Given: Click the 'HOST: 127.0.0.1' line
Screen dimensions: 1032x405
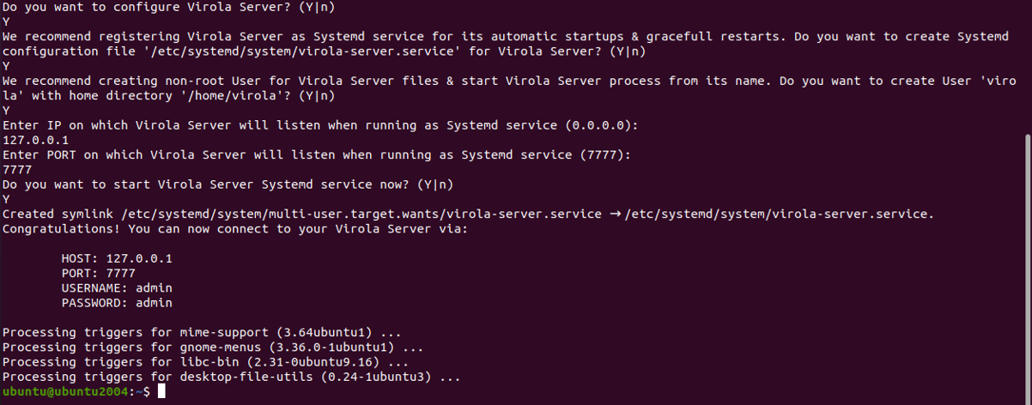Looking at the screenshot, I should pyautogui.click(x=111, y=258).
